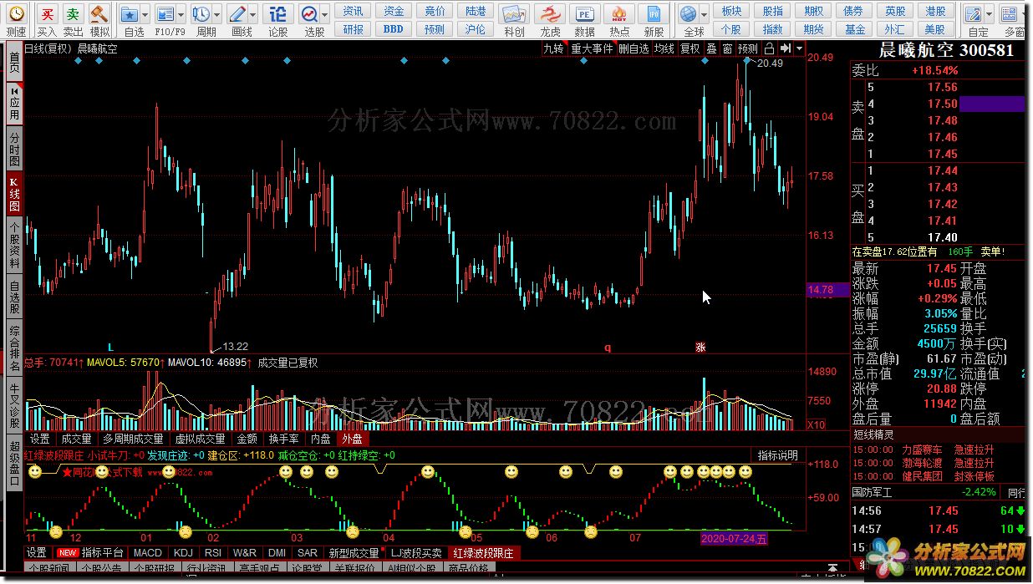Open the 自选 watchlist folder icon
The height and width of the screenshot is (584, 1033).
coord(129,14)
